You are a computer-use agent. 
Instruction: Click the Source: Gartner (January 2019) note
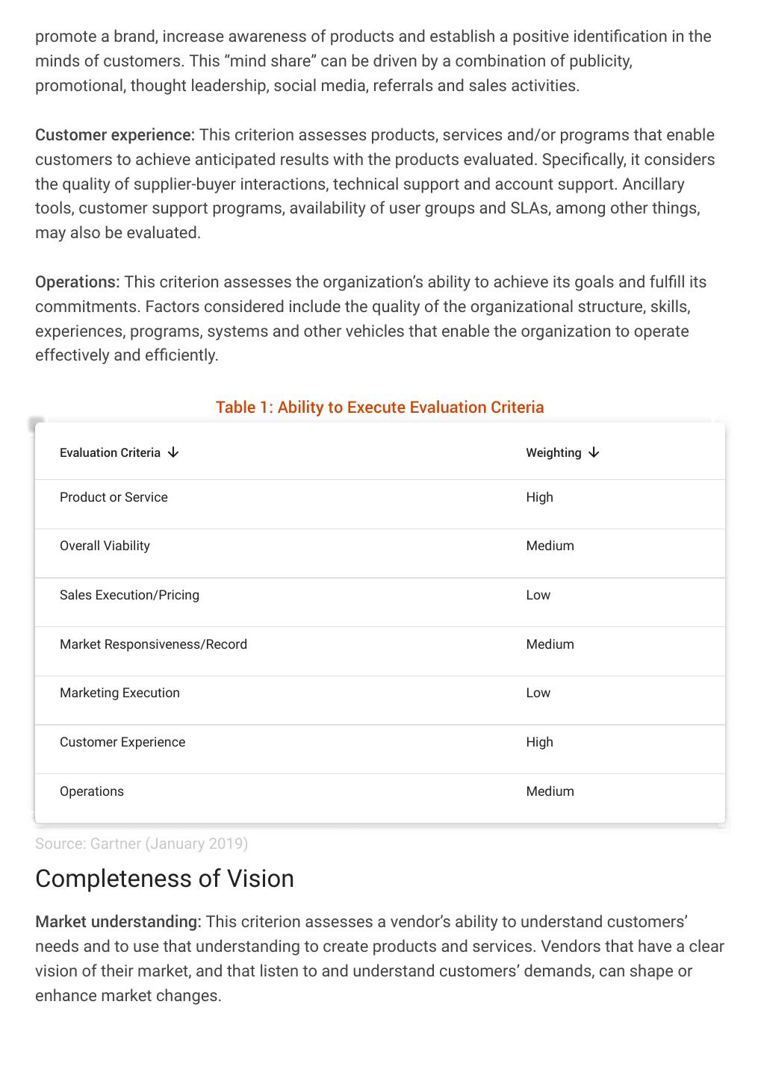[x=141, y=844]
